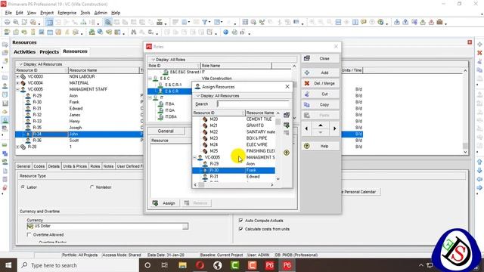Open Opera browser from the taskbar
The image size is (484, 272).
coord(200,265)
